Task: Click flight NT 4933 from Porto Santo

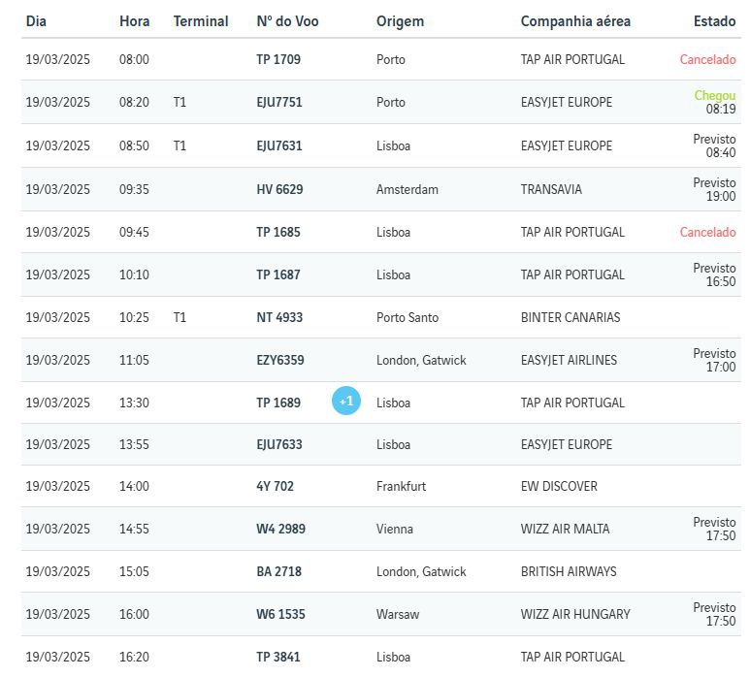Action: click(279, 317)
